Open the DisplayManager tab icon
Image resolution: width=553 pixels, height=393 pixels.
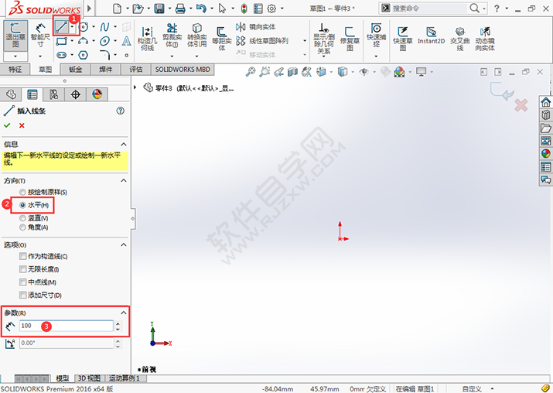point(97,94)
